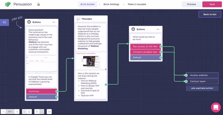The image size is (223, 115).
Task: Click the notes panel icon at bottom
Action: 49,111
